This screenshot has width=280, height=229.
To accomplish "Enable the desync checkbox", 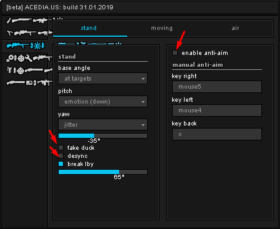I will [x=60, y=156].
